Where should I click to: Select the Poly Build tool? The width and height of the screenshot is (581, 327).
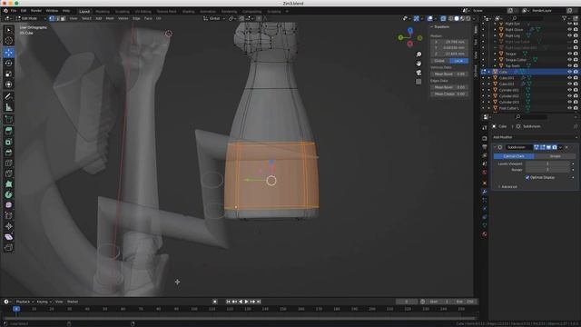pos(8,184)
